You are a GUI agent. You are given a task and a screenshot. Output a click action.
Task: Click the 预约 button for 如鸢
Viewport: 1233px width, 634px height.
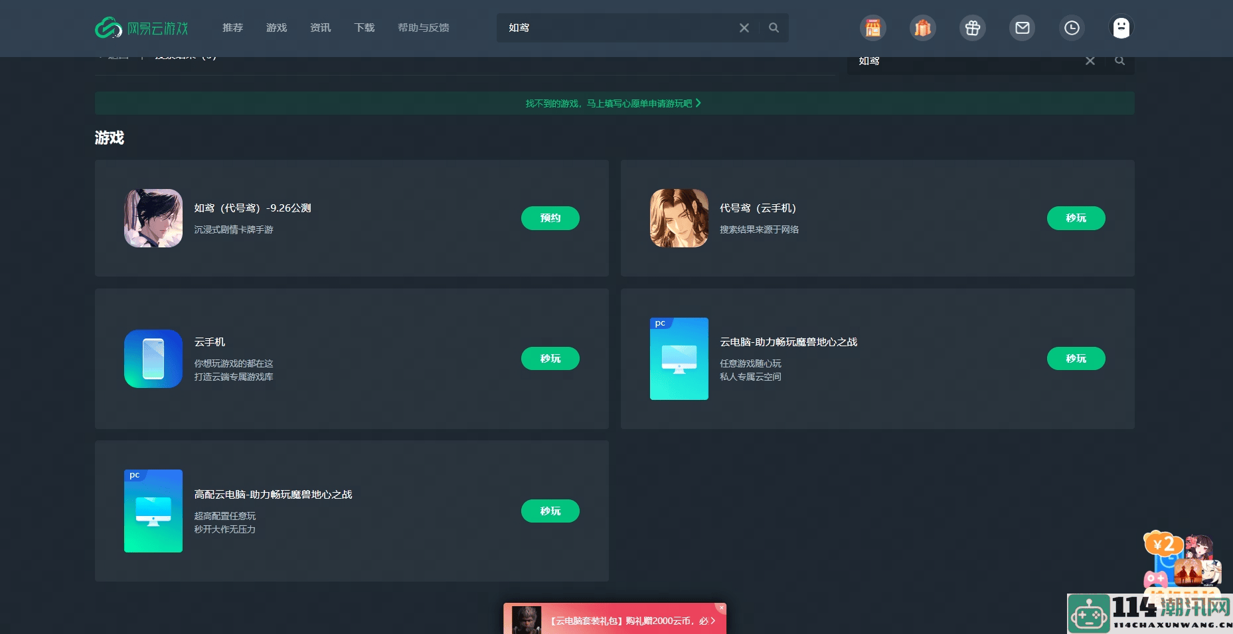pyautogui.click(x=550, y=218)
